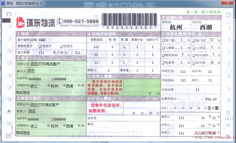Viewport: 236px width, 143px height.
Task: Click the customer number value 1111
Action: (x=42, y=40)
